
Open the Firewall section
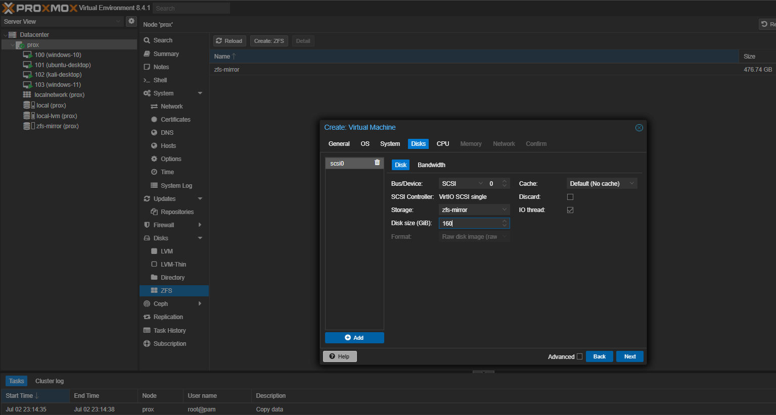[164, 225]
